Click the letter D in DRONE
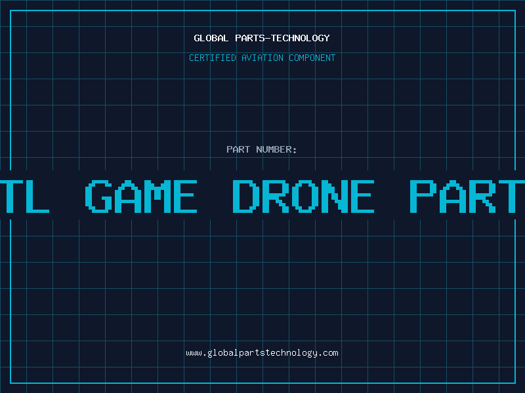Image resolution: width=525 pixels, height=393 pixels. click(246, 196)
